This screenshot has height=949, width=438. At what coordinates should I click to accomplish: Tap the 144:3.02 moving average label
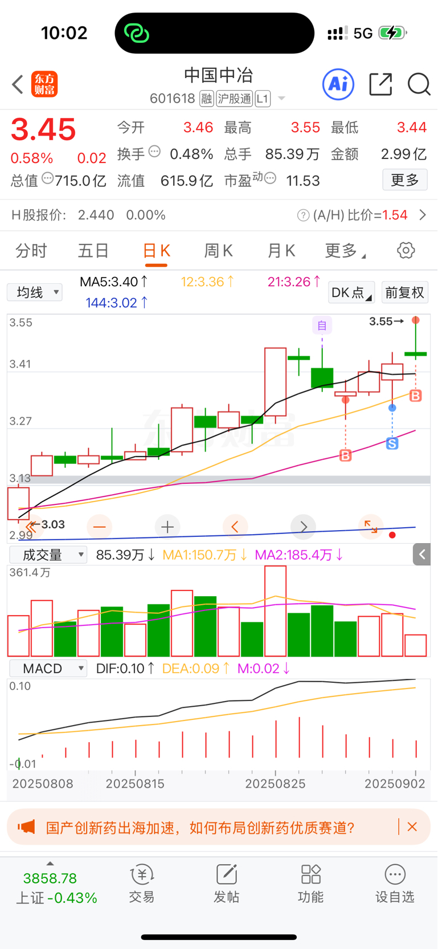[117, 303]
